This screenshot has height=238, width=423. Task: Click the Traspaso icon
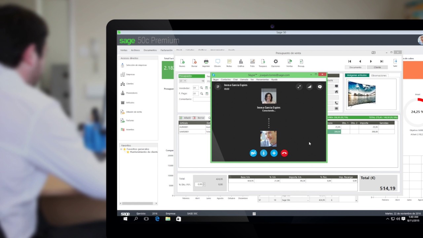(x=263, y=61)
